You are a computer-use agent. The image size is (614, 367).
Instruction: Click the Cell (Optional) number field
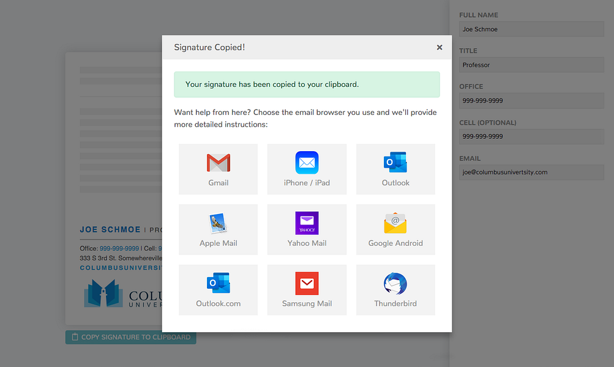point(531,136)
